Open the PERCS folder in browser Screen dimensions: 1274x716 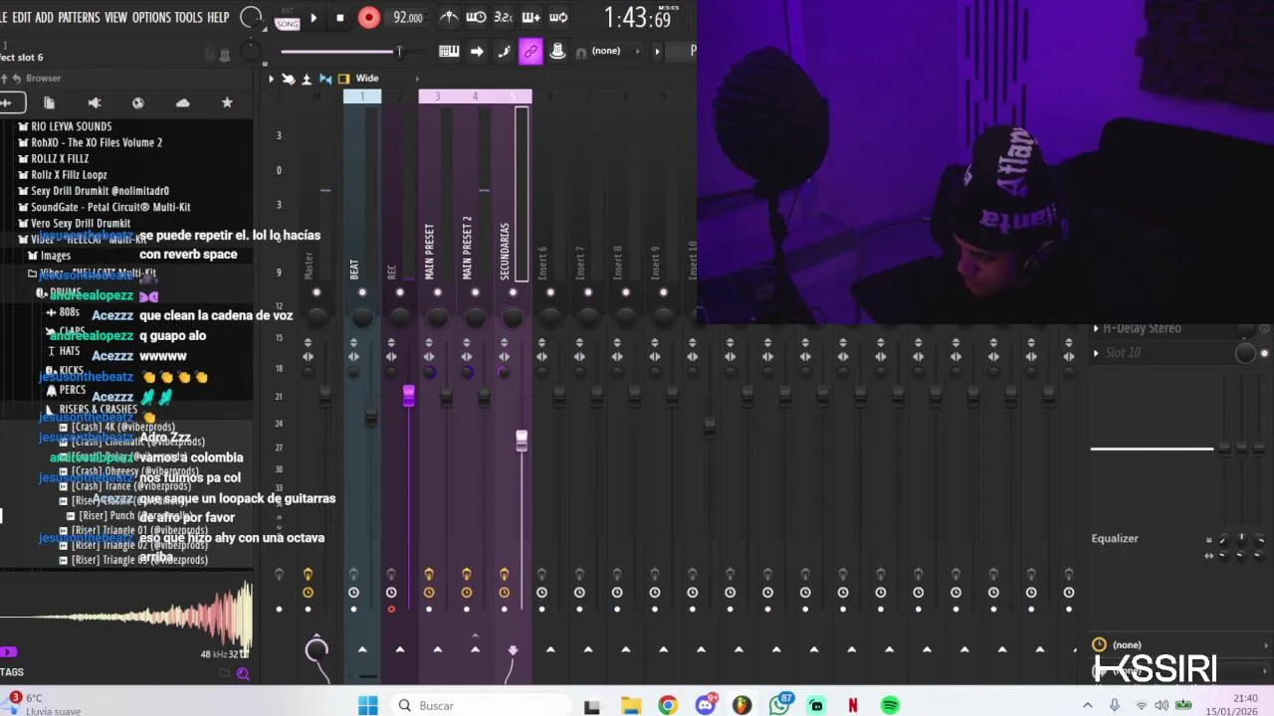point(66,390)
